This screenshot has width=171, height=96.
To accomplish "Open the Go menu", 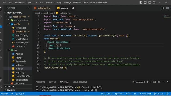I will pyautogui.click(x=35, y=3).
